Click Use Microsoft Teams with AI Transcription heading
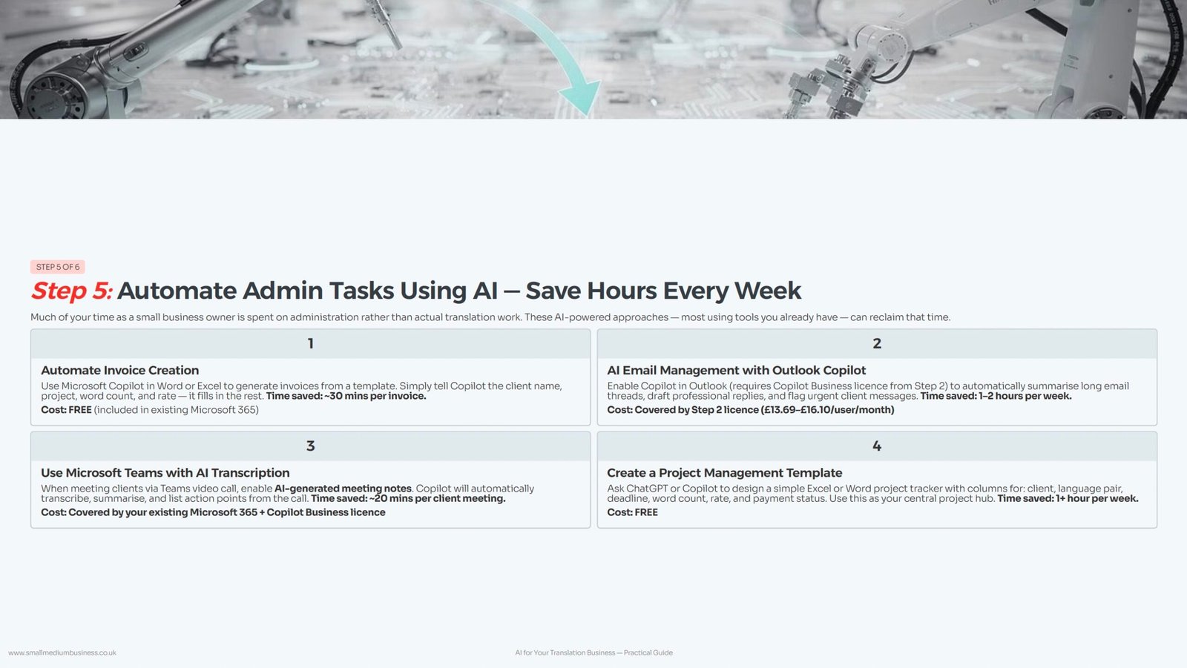1187x668 pixels. click(165, 473)
